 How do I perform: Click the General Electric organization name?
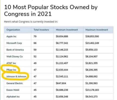pyautogui.click(x=15, y=83)
